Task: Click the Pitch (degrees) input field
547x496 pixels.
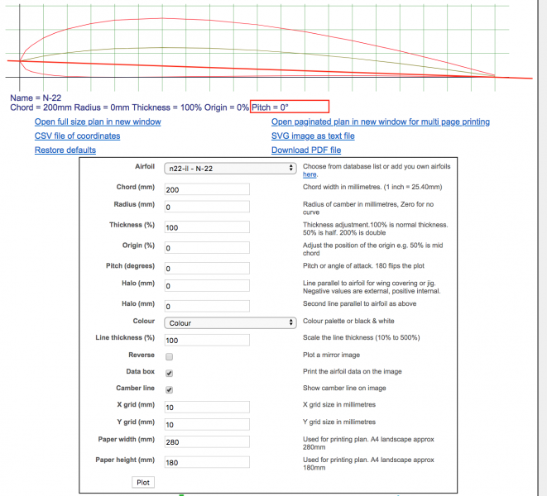Action: pos(206,269)
